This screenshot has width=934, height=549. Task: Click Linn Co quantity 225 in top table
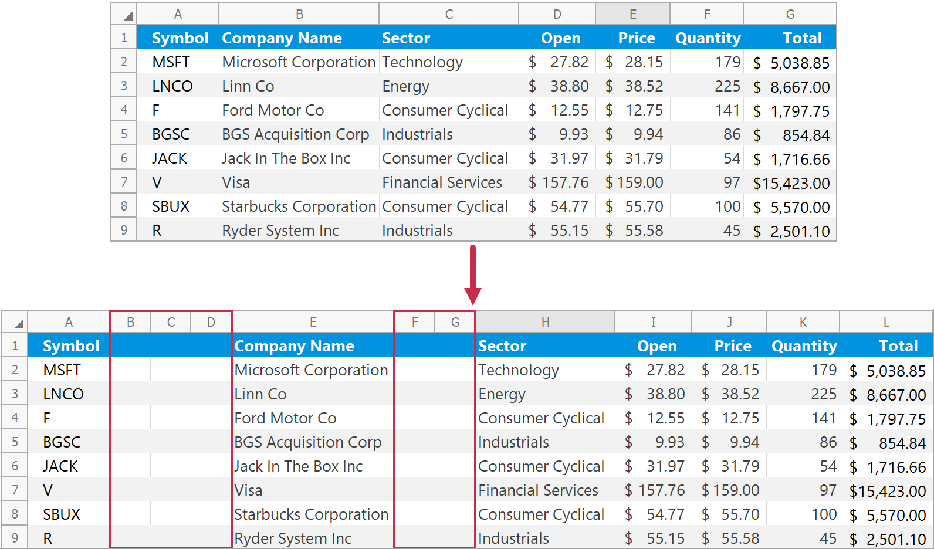coord(727,86)
